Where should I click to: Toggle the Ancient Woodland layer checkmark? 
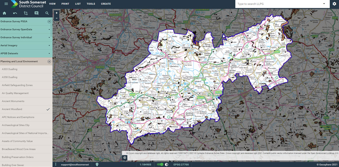click(x=48, y=109)
